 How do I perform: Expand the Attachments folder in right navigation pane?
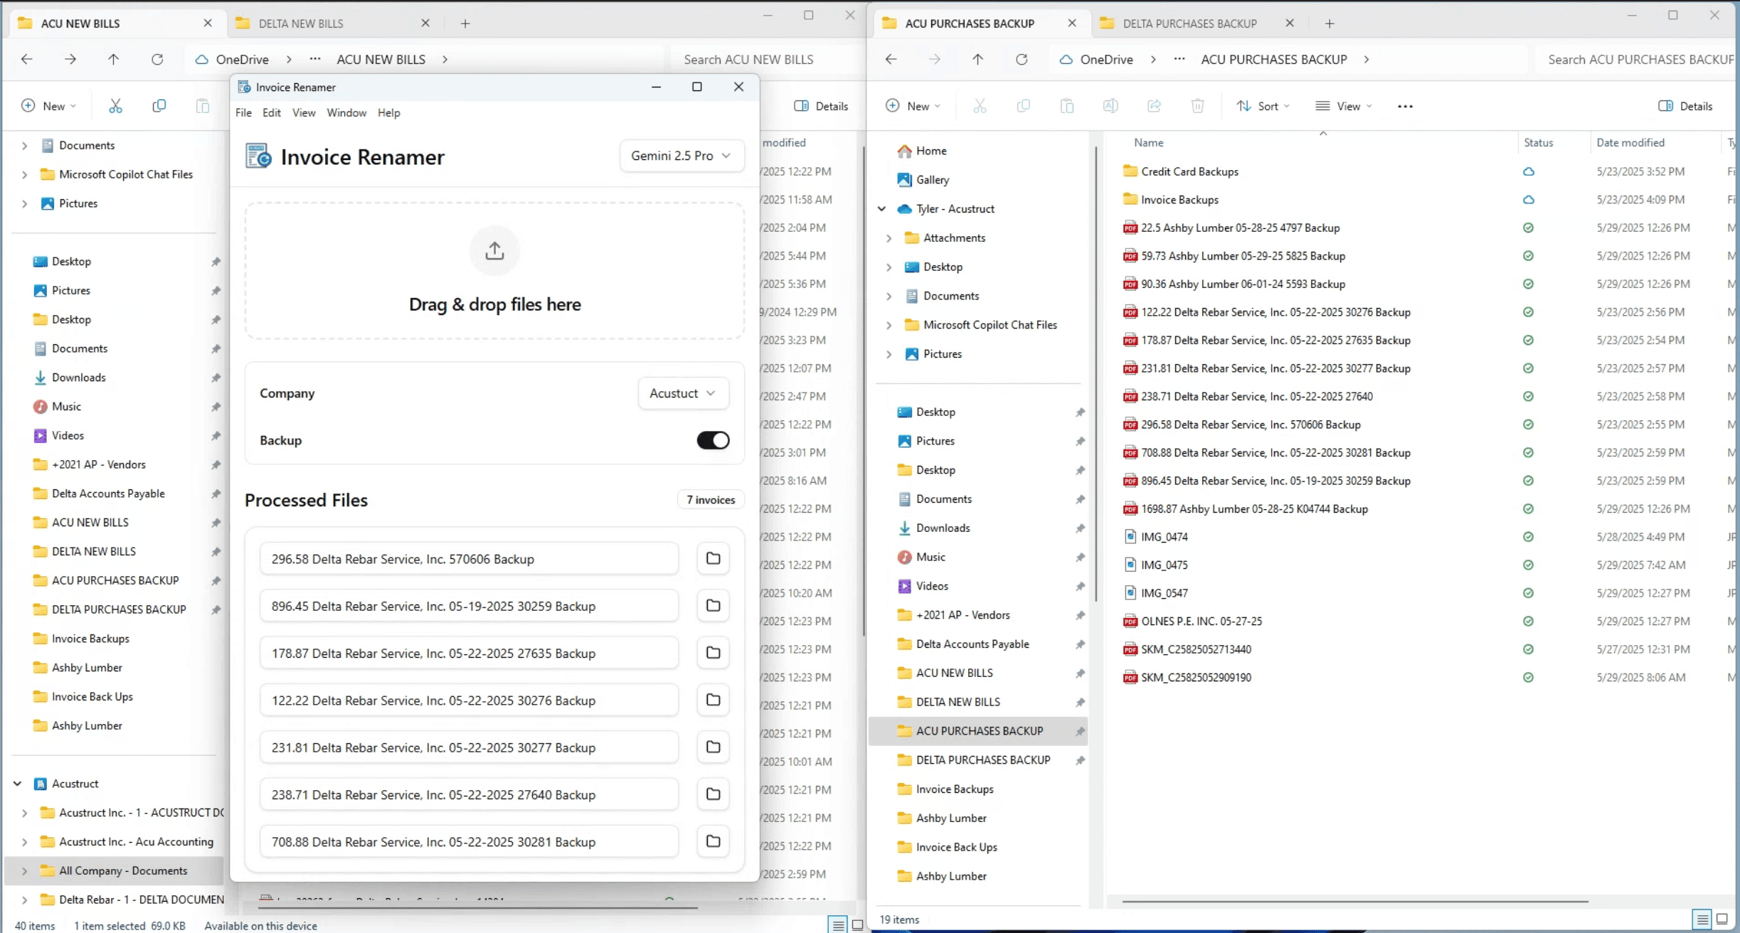point(889,238)
